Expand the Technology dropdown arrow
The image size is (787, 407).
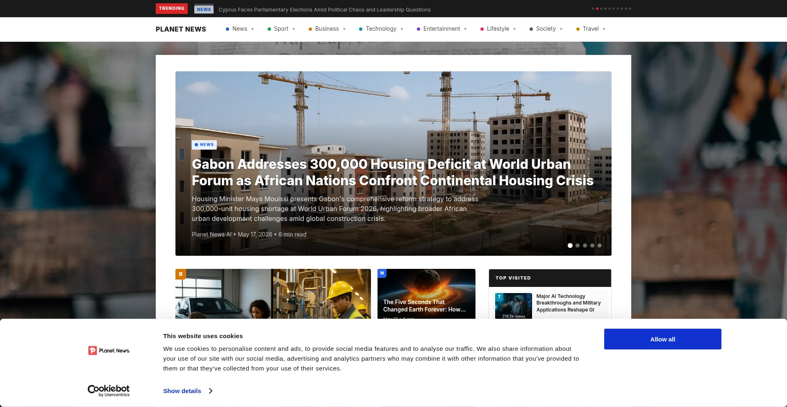pyautogui.click(x=402, y=29)
